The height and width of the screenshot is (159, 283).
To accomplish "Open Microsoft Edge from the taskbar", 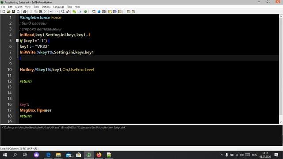I will point(48,155).
